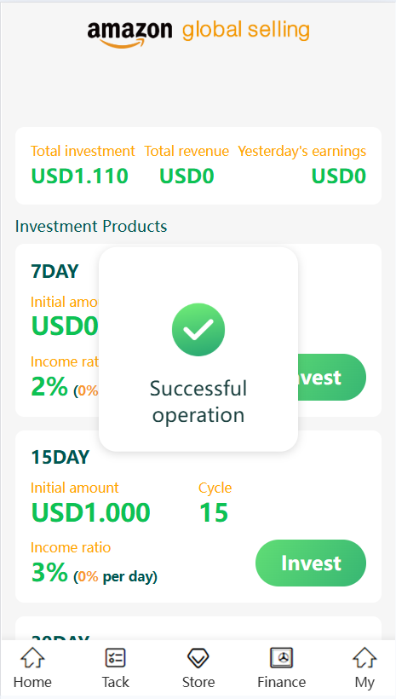Select the Total investment USD1.110 value
Viewport: 396px width, 699px height.
click(80, 176)
